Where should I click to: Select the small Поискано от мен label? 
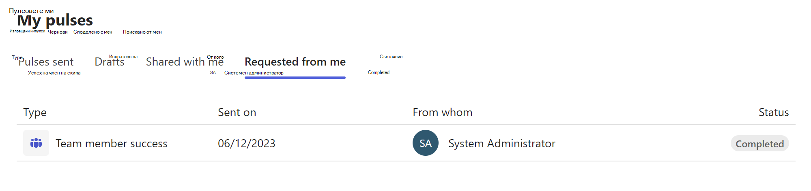coord(142,32)
